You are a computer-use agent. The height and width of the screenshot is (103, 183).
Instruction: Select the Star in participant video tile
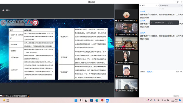[x=126, y=43]
